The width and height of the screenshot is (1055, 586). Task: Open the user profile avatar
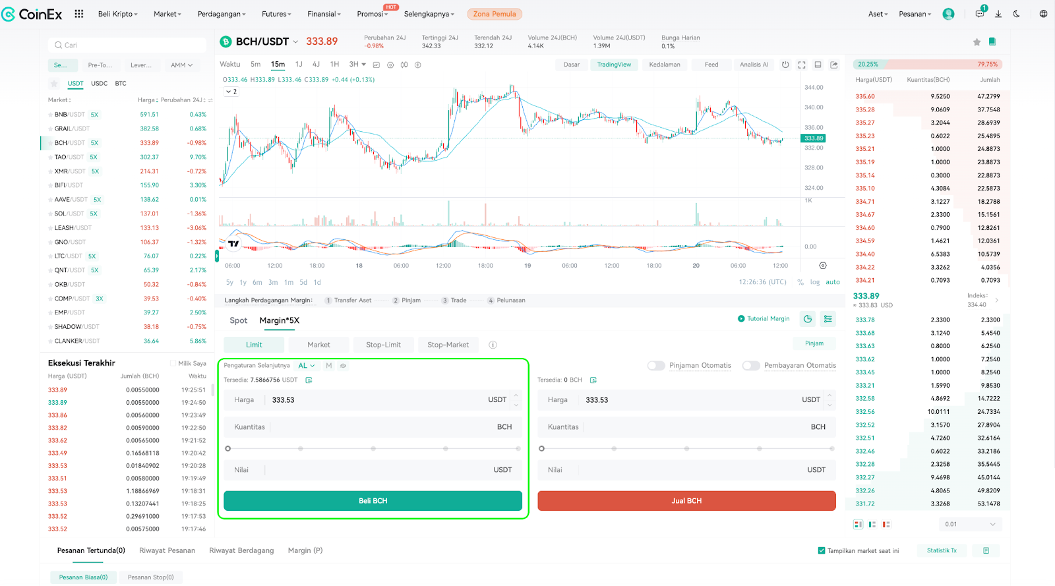click(948, 14)
